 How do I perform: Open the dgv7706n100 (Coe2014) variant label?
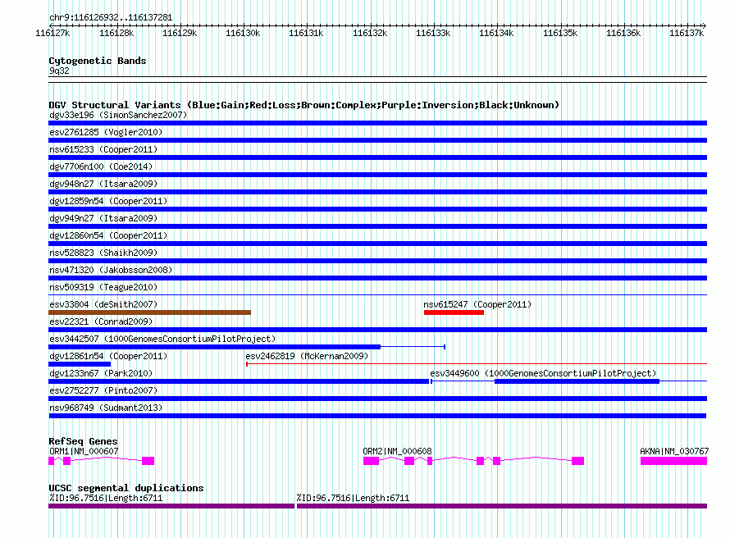coord(101,166)
